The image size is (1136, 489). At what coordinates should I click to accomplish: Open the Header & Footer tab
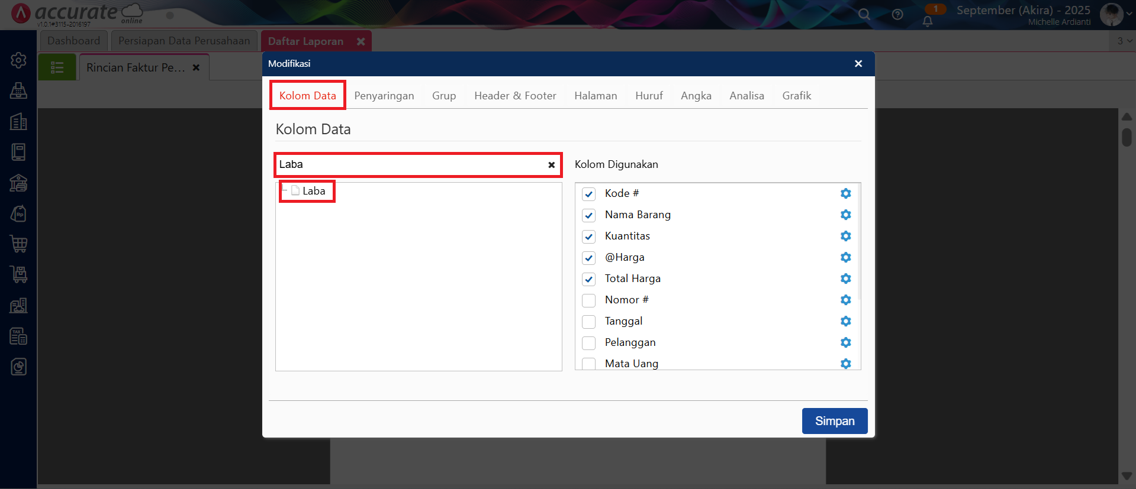515,96
